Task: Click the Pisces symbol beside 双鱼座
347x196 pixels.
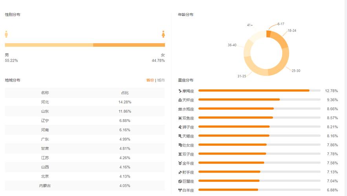Action: click(180, 118)
